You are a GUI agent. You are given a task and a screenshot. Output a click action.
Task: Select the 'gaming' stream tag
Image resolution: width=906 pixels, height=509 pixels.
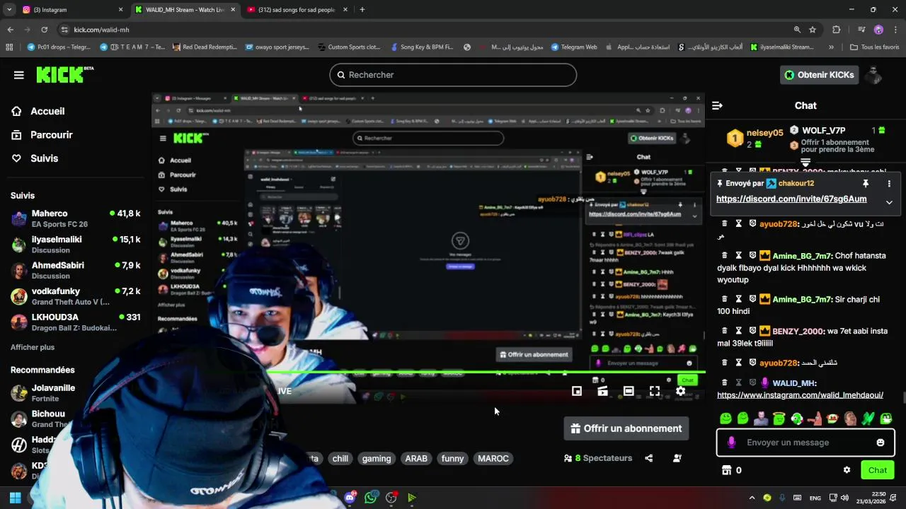[377, 459]
